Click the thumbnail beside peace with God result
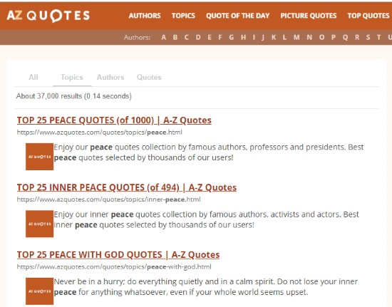This screenshot has height=307, width=392. click(39, 291)
